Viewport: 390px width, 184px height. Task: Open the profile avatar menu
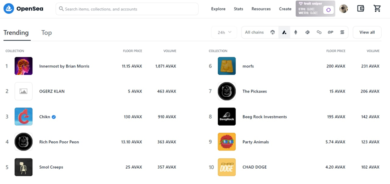click(x=344, y=9)
